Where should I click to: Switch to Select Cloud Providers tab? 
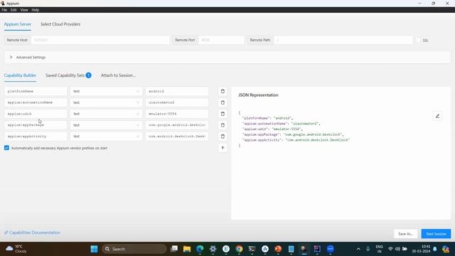point(60,24)
